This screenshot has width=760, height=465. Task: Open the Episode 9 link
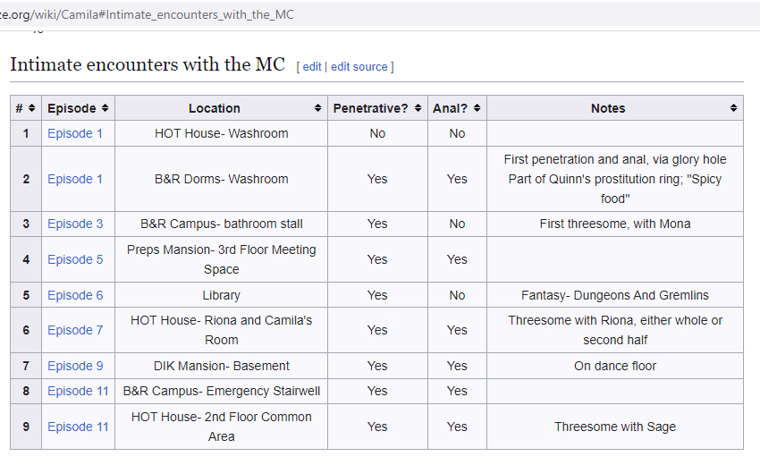(x=75, y=366)
